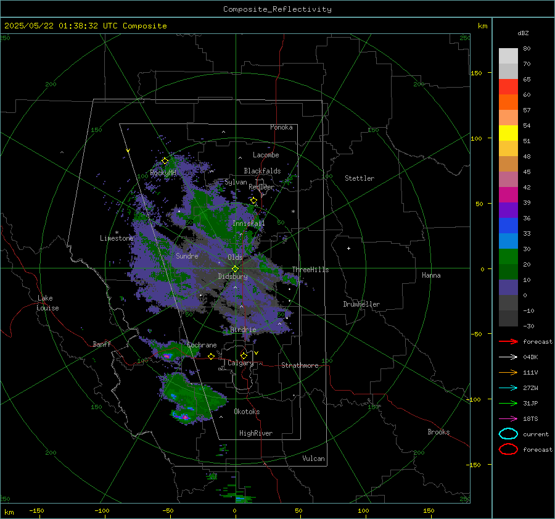Click the Composite_Reflectivity title

click(277, 9)
